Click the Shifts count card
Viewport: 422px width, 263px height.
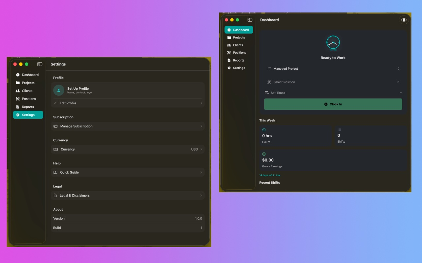(x=371, y=136)
